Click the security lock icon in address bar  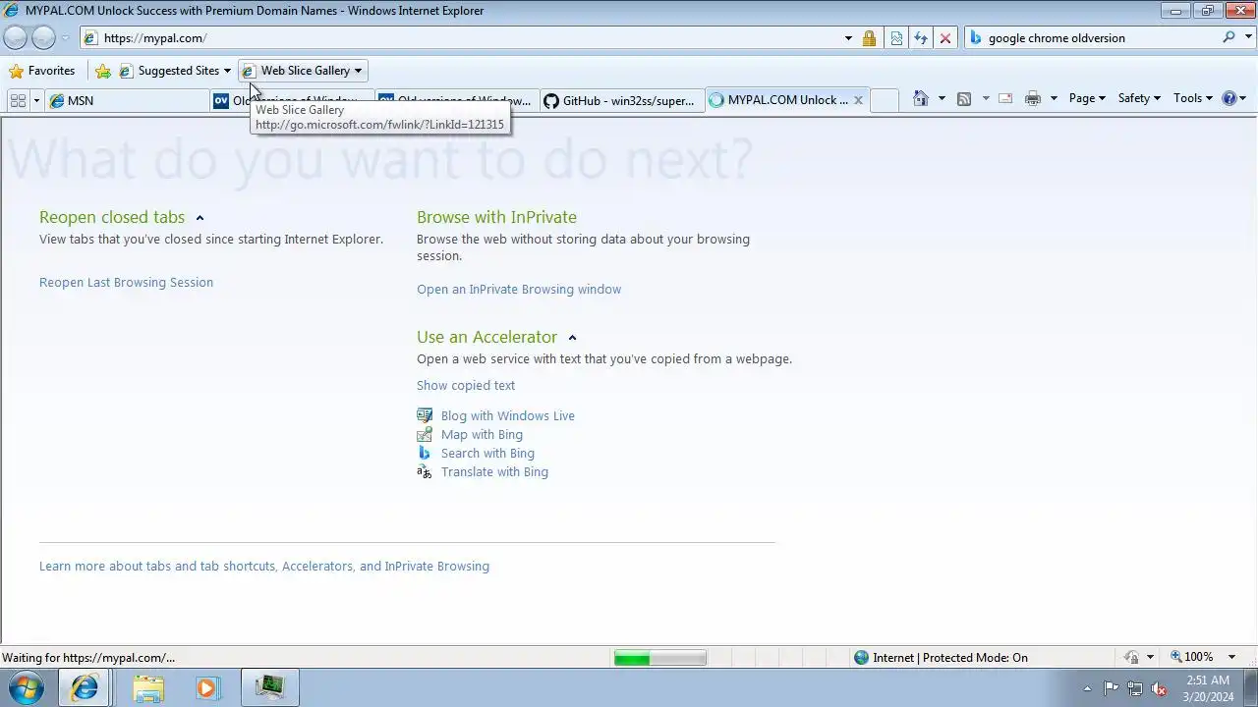pos(869,38)
